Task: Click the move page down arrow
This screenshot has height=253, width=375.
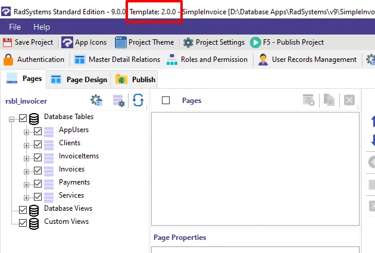Action: [373, 140]
